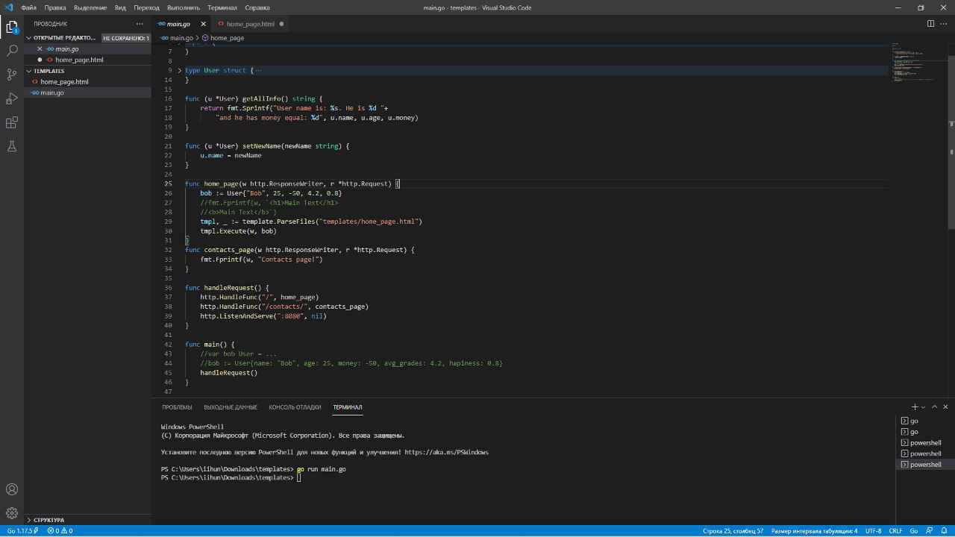The width and height of the screenshot is (955, 537).
Task: Switch to the home_page.html editor tab
Action: pyautogui.click(x=250, y=24)
